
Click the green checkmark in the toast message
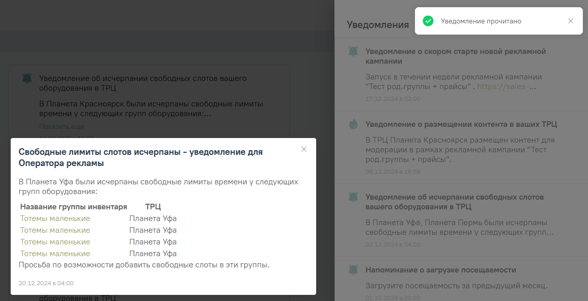point(429,21)
